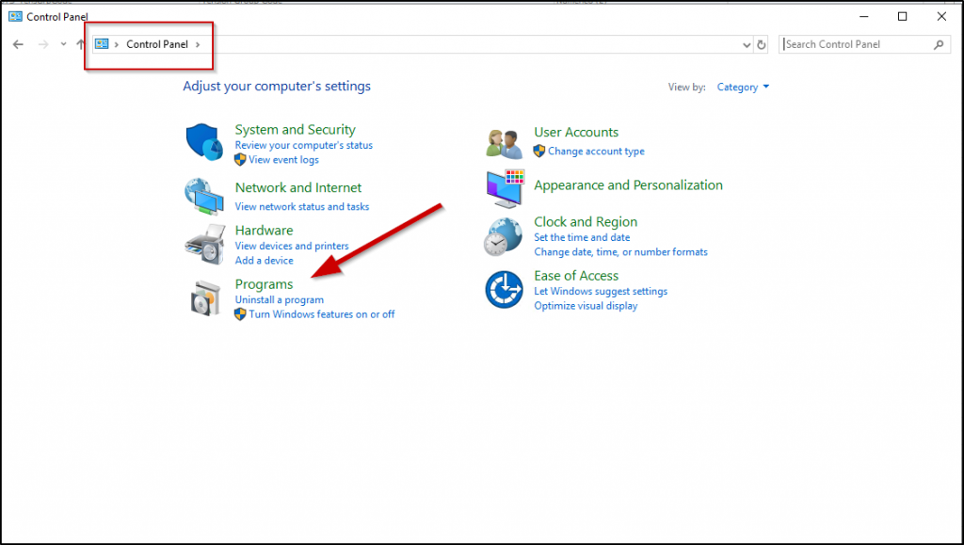This screenshot has height=545, width=964.
Task: Open the recent locations dropdown arrow
Action: click(x=63, y=44)
